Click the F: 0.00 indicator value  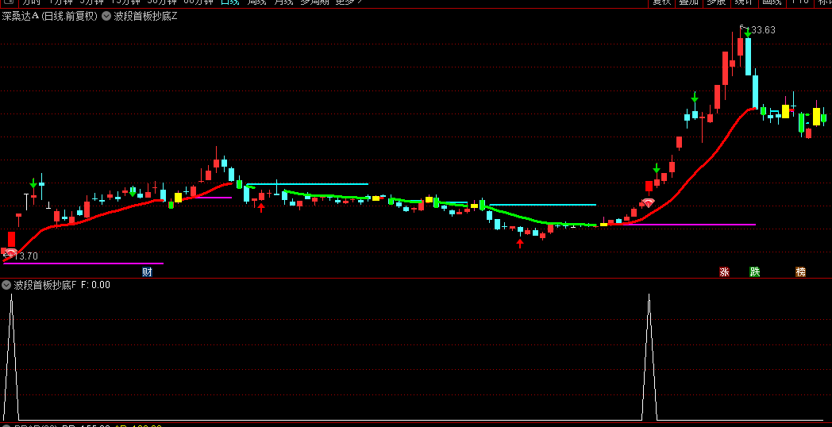[x=95, y=285]
